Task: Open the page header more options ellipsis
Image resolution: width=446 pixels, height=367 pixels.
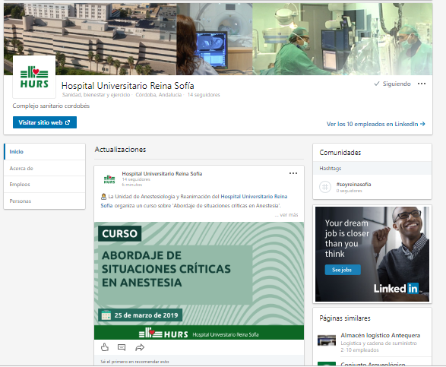Action: (x=422, y=84)
